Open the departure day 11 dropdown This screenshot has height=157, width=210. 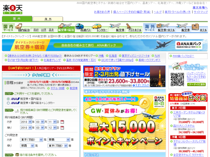[52, 122]
